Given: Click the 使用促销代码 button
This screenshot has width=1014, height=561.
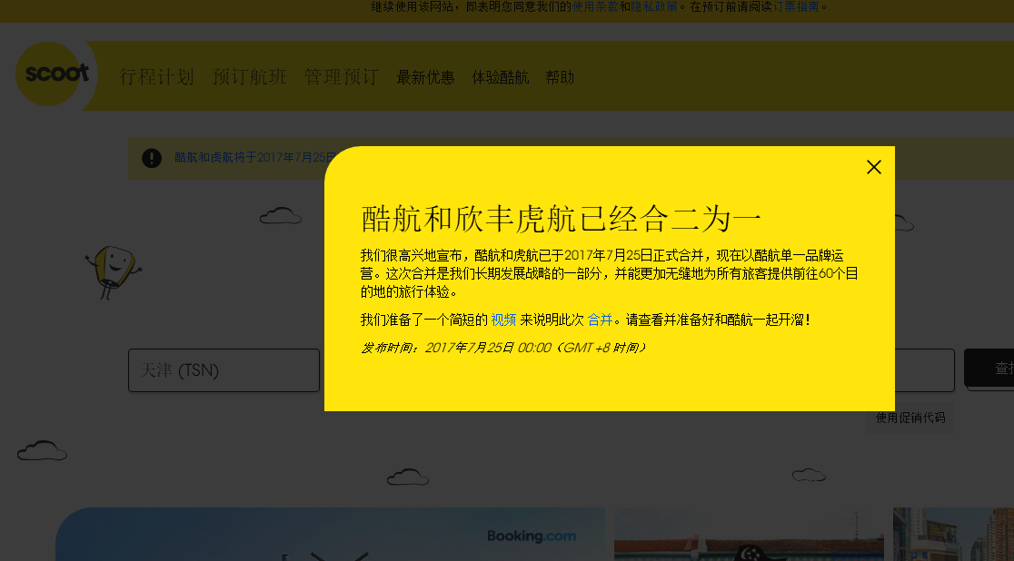Looking at the screenshot, I should [910, 418].
